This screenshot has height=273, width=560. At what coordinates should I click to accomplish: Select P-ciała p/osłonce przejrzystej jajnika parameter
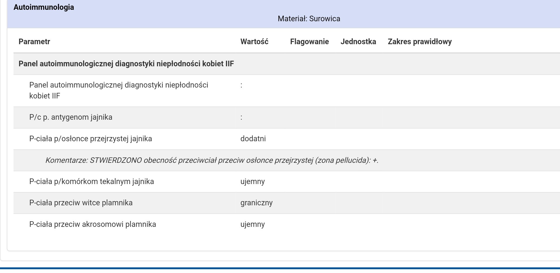[91, 139]
